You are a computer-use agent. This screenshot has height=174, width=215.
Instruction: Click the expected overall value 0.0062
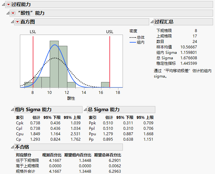[115, 166]
